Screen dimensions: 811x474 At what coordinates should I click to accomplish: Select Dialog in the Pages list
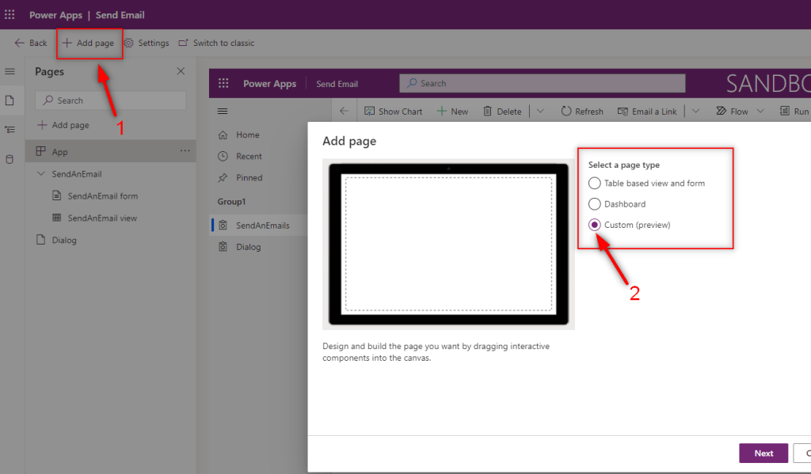pyautogui.click(x=63, y=240)
